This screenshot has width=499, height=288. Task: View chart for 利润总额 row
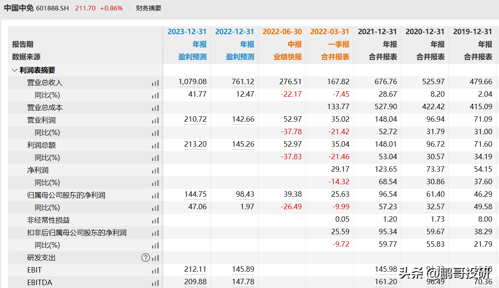coord(155,146)
